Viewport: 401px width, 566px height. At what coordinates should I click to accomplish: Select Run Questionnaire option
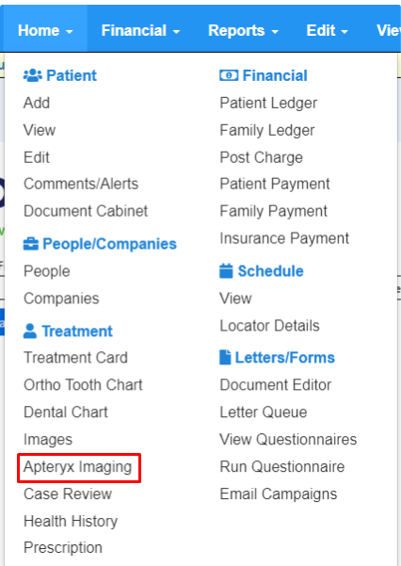(x=282, y=467)
